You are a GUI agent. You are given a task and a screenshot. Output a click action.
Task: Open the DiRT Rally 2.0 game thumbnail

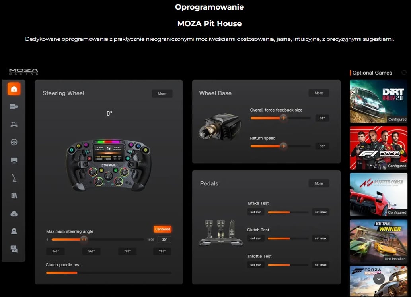pos(378,101)
